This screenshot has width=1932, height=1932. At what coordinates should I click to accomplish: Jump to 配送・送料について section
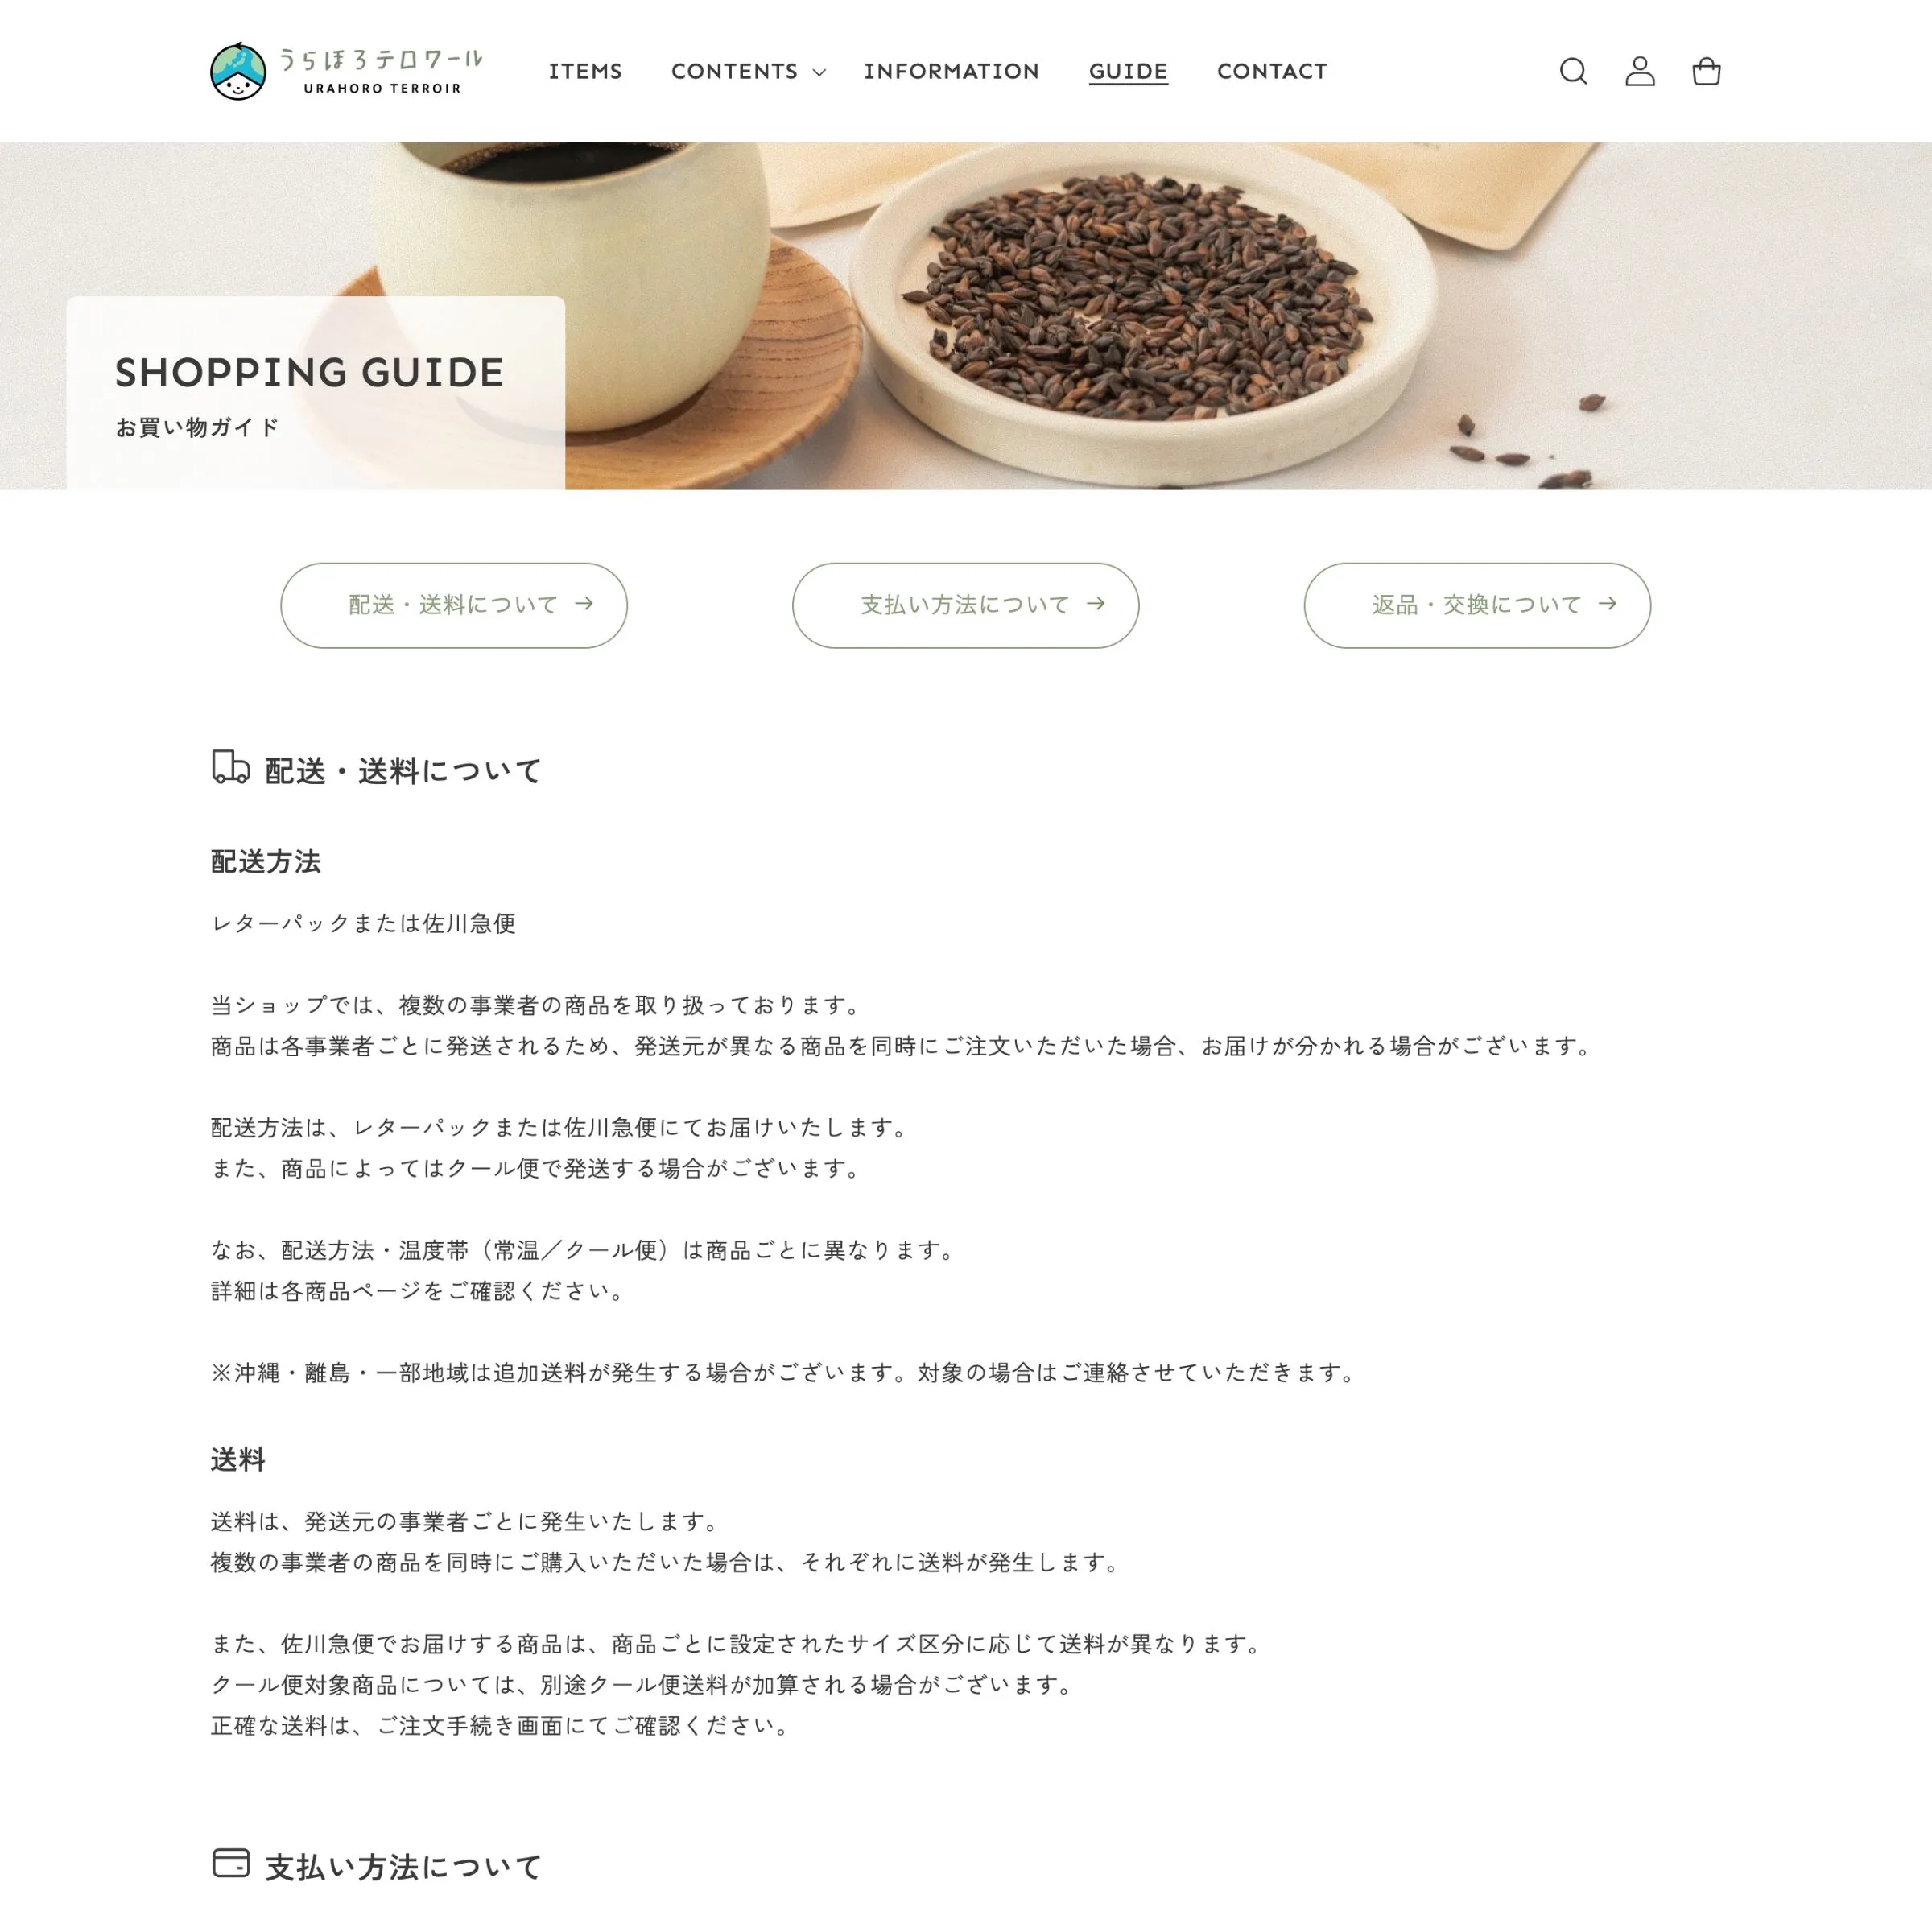pyautogui.click(x=454, y=605)
